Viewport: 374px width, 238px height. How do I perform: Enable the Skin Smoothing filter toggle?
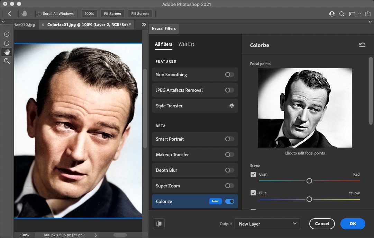tap(229, 74)
